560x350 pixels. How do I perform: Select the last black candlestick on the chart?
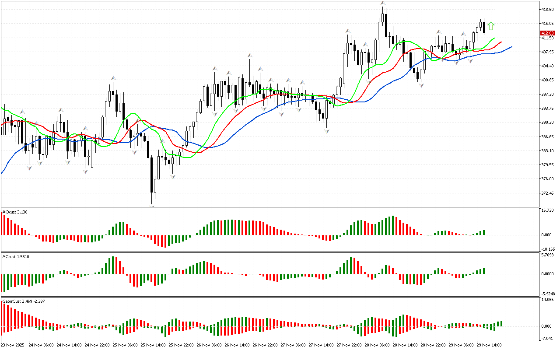click(484, 28)
